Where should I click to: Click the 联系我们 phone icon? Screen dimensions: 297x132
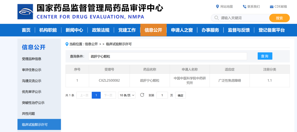coord(244,7)
